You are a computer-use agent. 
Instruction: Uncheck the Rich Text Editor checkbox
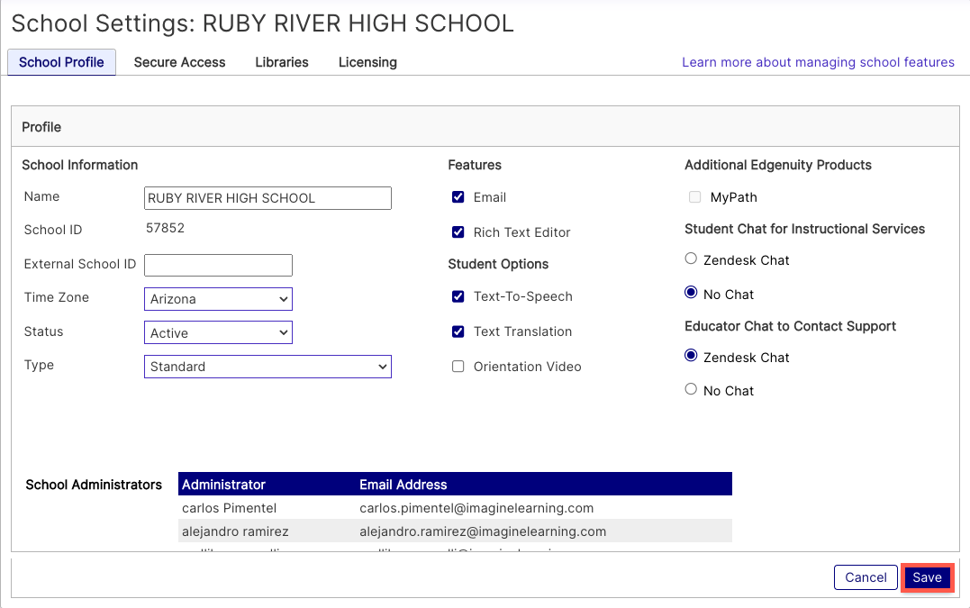click(458, 232)
